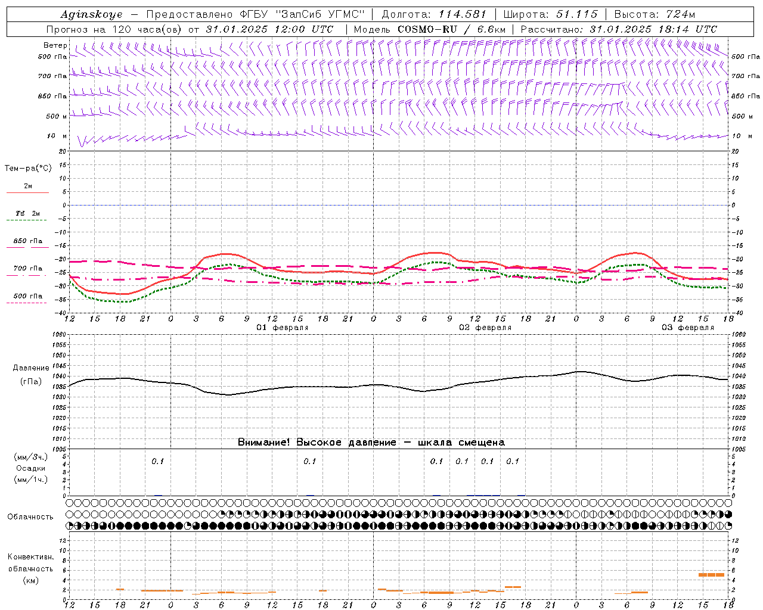The height and width of the screenshot is (610, 763).
Task: Click the '03 февраля' date label
Action: click(688, 328)
